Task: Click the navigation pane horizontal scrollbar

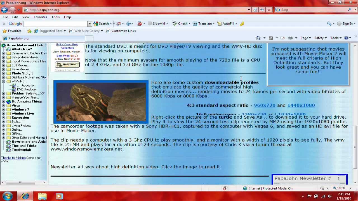Action: [x=20, y=183]
